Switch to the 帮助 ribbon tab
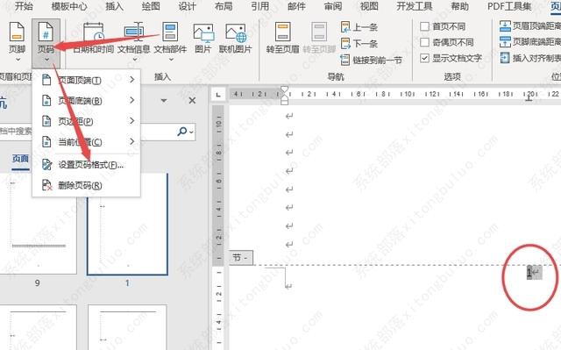 (459, 6)
